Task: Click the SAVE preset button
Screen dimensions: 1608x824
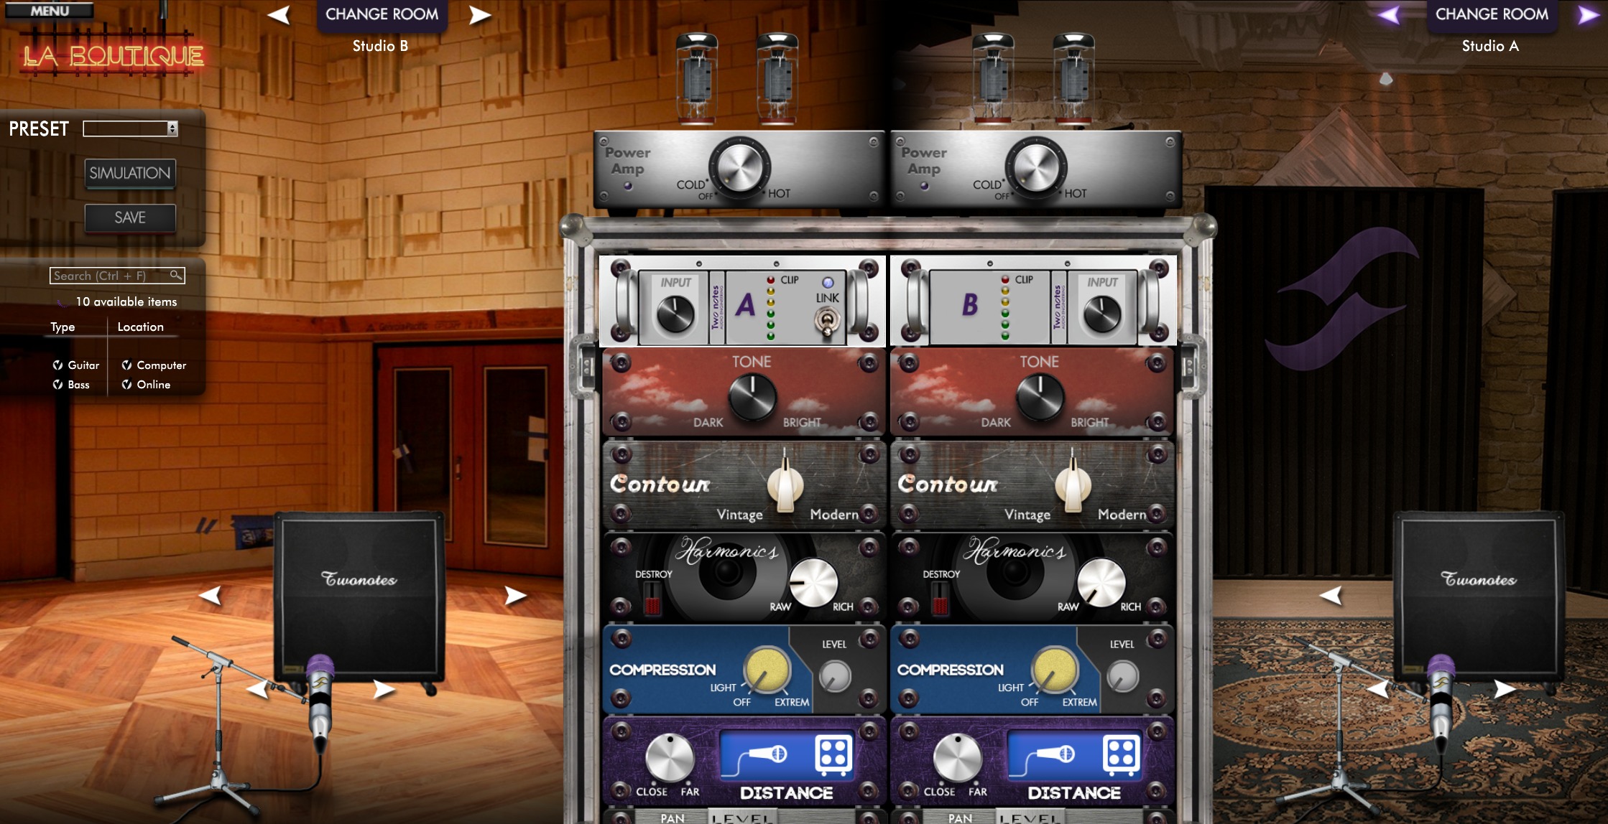Action: point(130,217)
